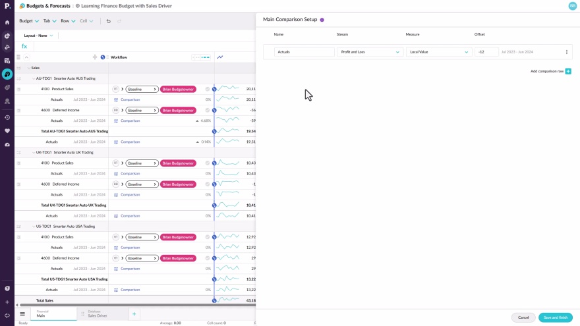Viewport: 580px width, 326px height.
Task: Tick the row checkbox for AUS 4100 Product Sales
Action: click(18, 89)
